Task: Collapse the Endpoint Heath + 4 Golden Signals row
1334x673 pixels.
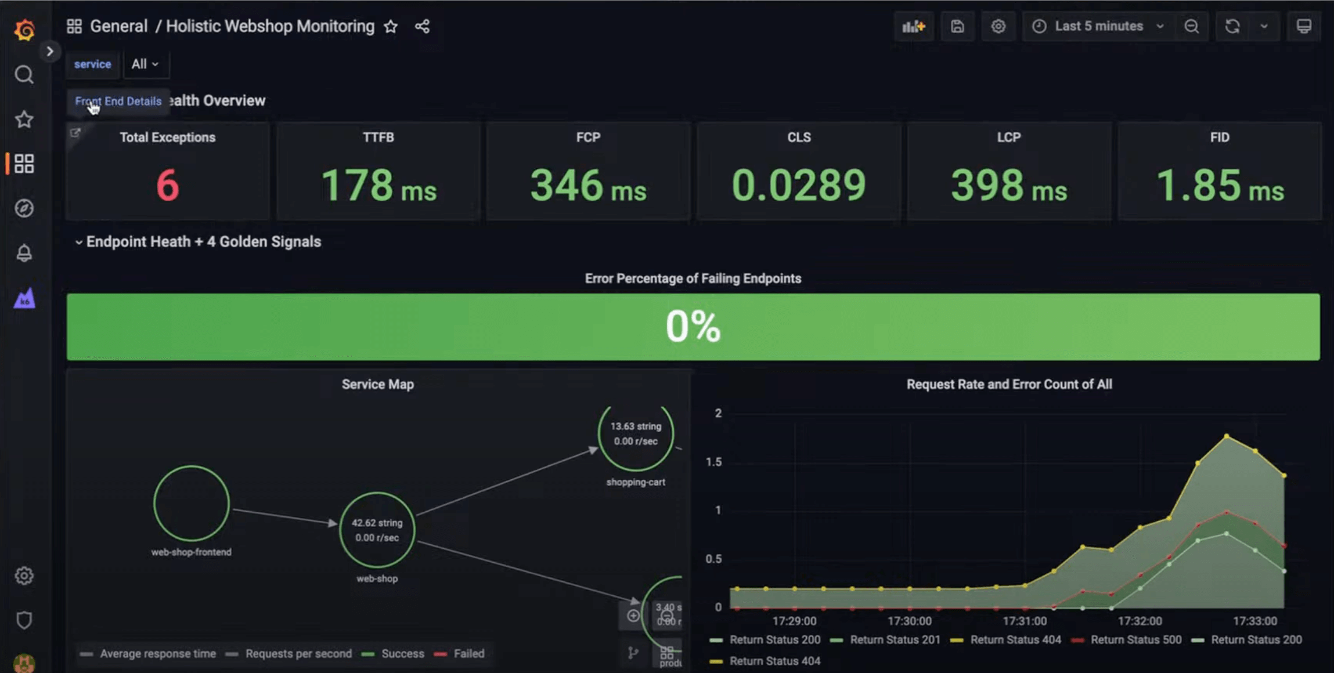Action: click(80, 242)
